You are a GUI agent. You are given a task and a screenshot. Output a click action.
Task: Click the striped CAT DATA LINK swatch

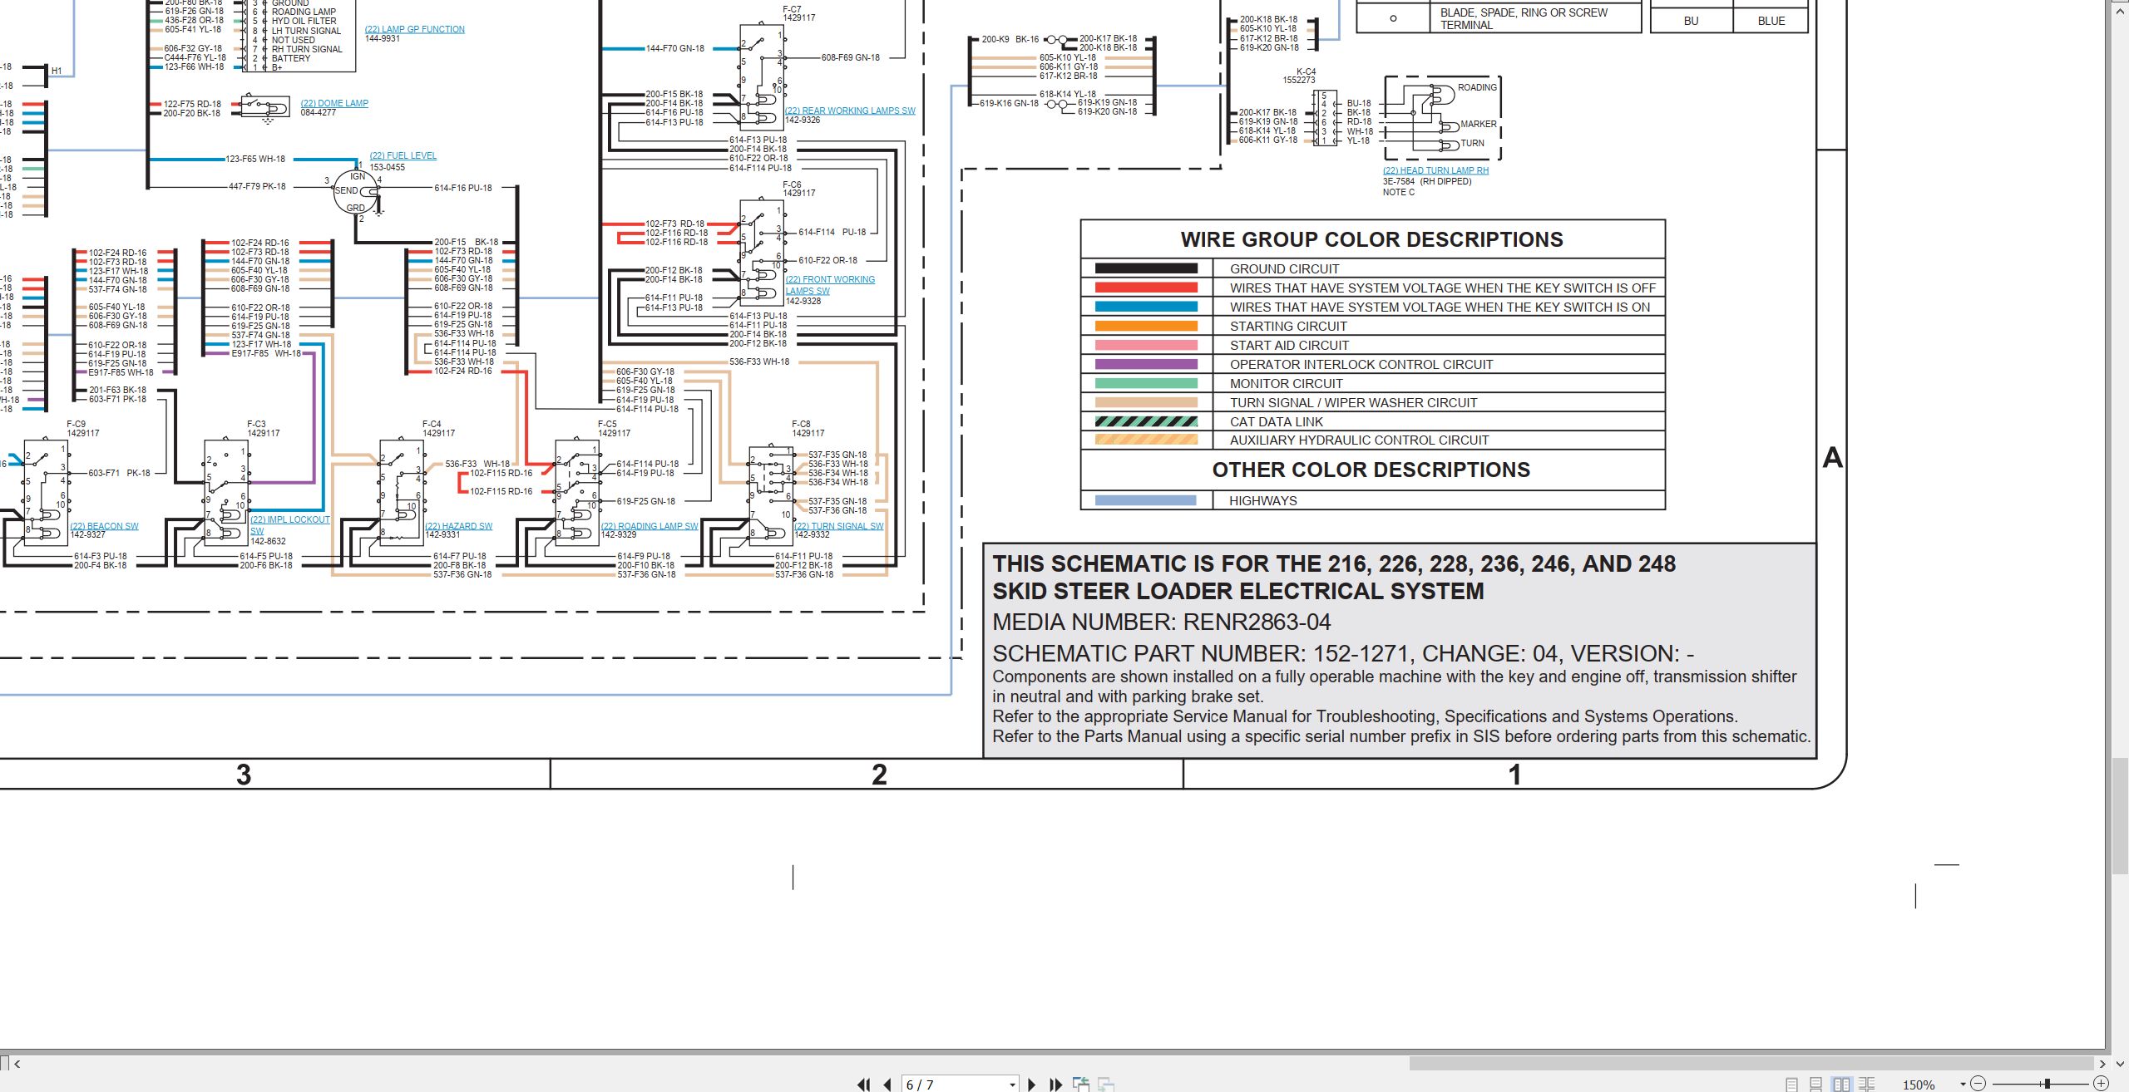coord(1146,421)
